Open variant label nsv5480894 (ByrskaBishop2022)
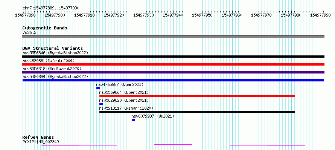The image size is (335, 150). 55,77
